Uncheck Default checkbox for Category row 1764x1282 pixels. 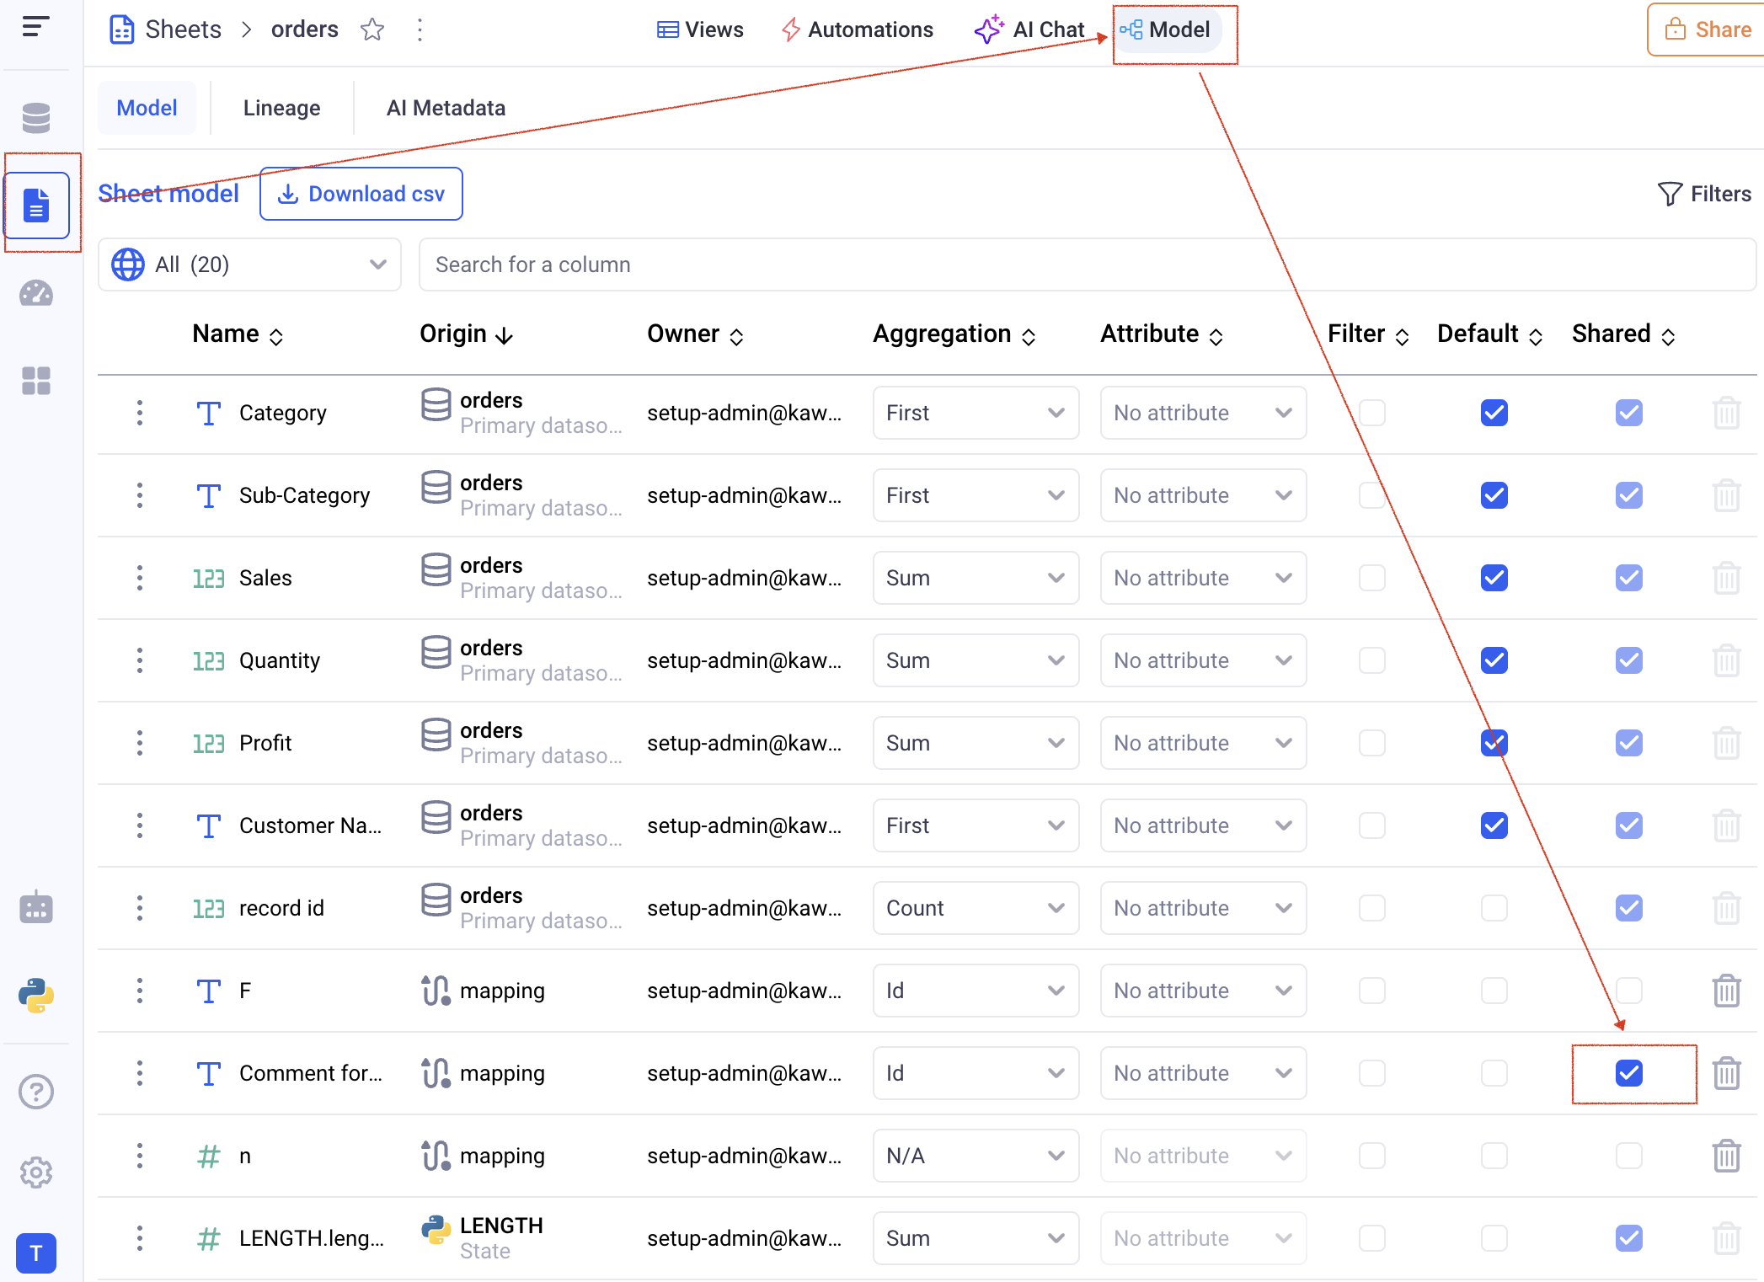coord(1494,413)
